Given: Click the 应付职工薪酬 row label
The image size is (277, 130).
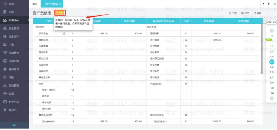Looking at the screenshot, I should pyautogui.click(x=157, y=58).
